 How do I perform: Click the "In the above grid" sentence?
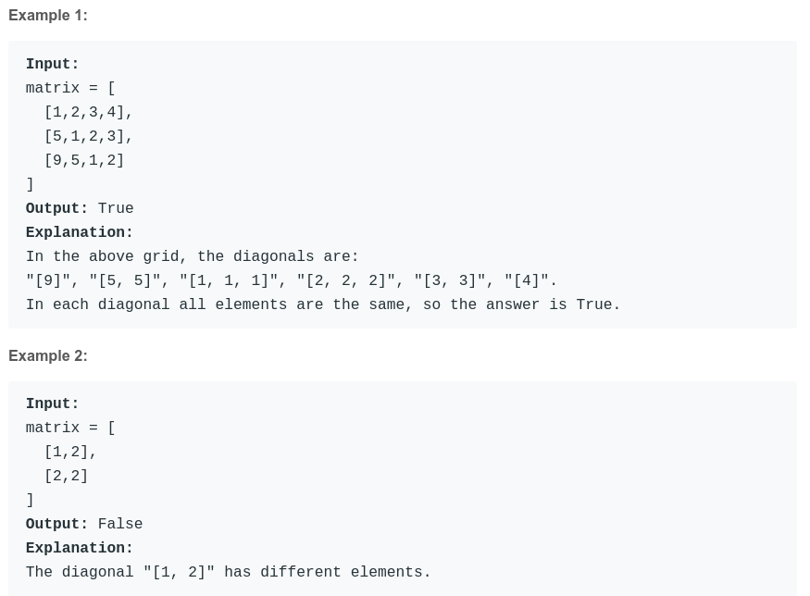tap(192, 256)
